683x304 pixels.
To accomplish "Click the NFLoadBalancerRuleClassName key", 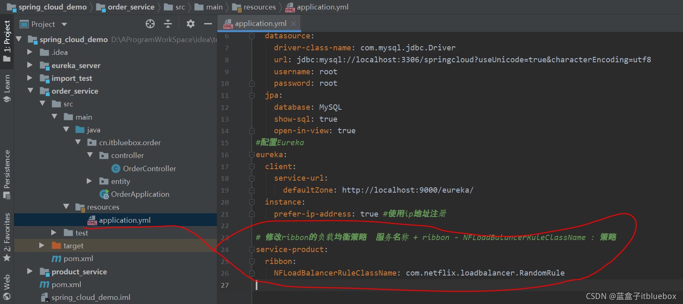I will pyautogui.click(x=335, y=273).
